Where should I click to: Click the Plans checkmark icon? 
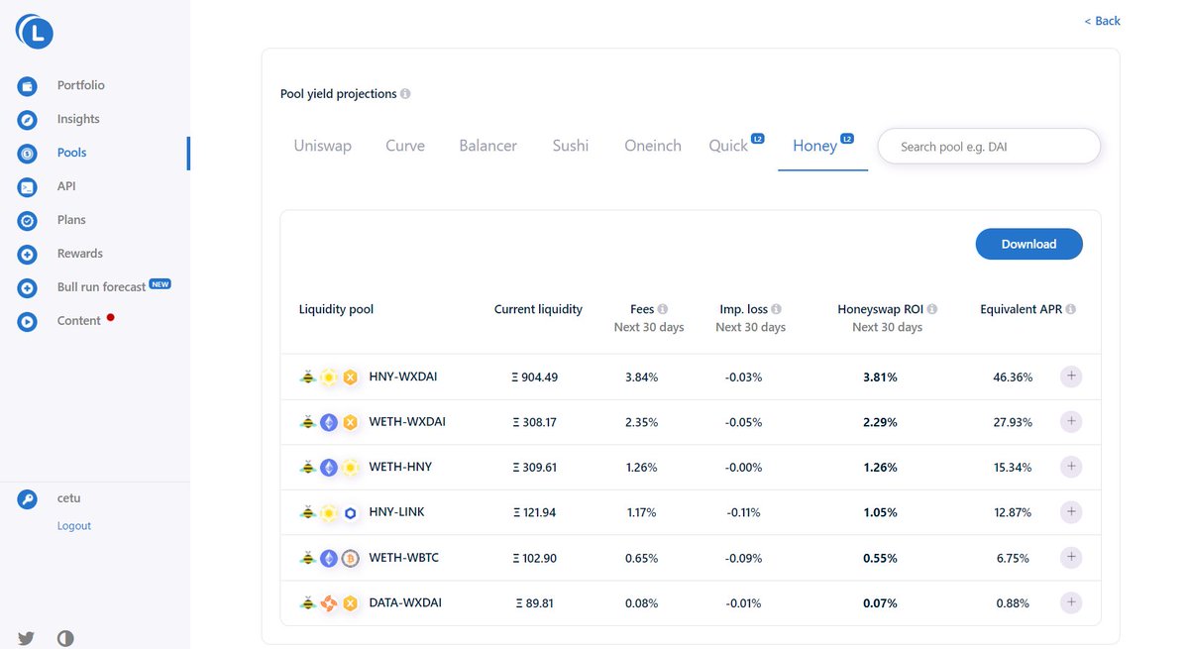coord(28,221)
